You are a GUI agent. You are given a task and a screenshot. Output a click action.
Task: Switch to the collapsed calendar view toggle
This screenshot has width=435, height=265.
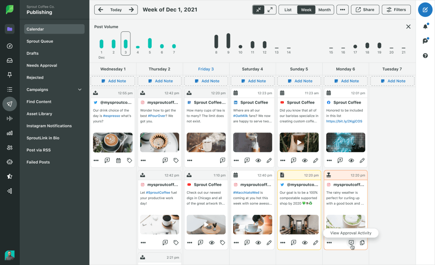258,10
